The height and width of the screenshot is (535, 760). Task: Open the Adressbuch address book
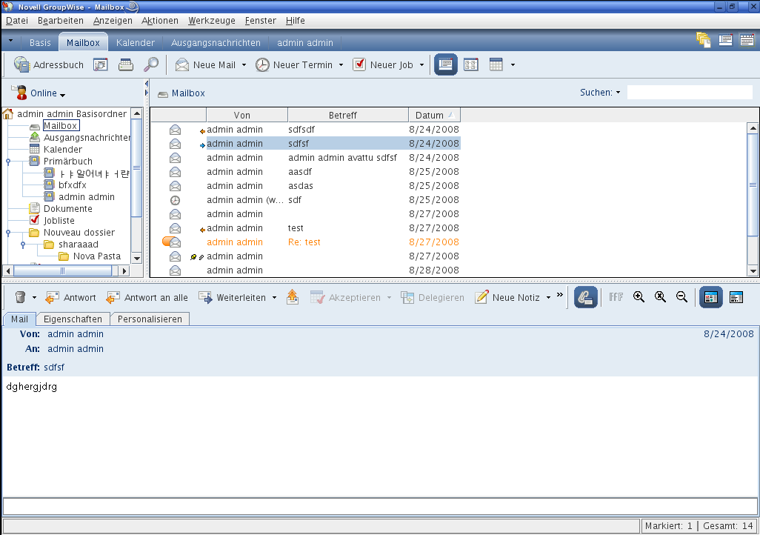tap(48, 64)
